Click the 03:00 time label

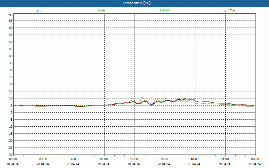point(43,159)
